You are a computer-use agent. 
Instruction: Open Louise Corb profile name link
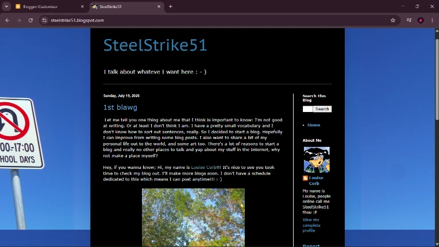(x=316, y=180)
